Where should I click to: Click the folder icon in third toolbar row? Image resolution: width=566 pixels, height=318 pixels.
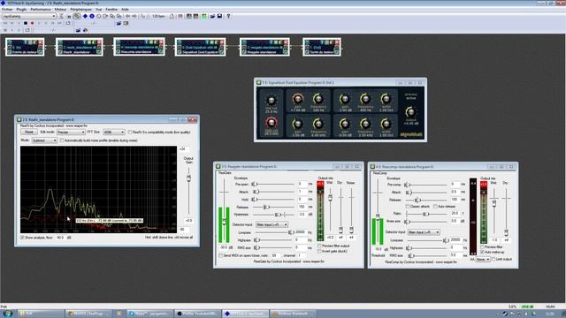78,30
